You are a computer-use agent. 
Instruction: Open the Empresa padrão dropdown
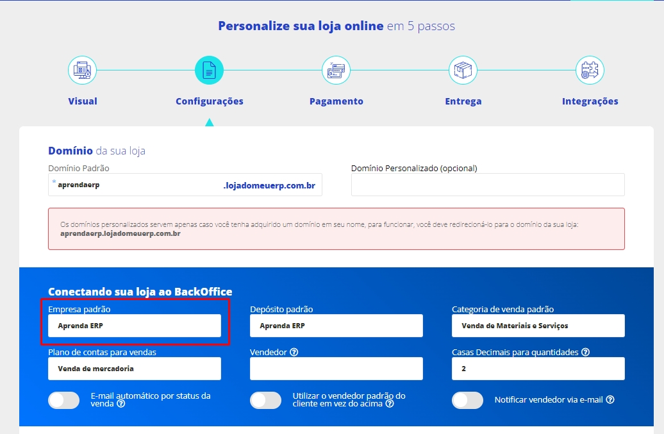(135, 326)
